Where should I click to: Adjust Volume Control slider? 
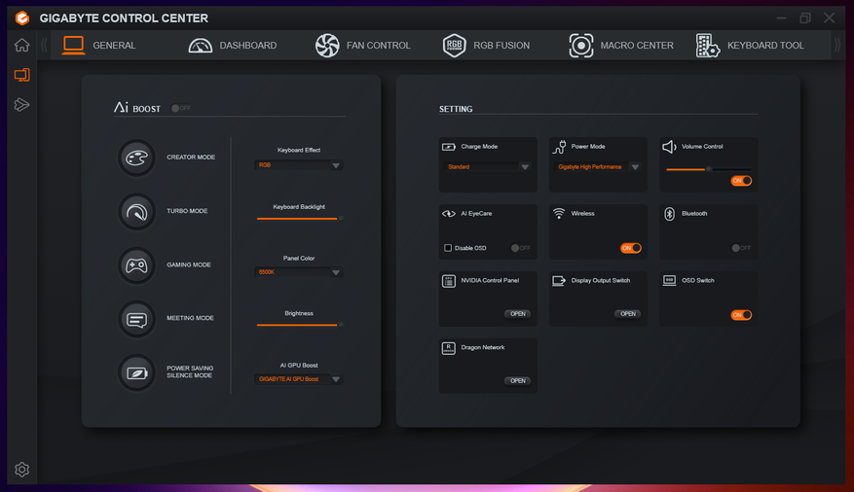(x=708, y=169)
